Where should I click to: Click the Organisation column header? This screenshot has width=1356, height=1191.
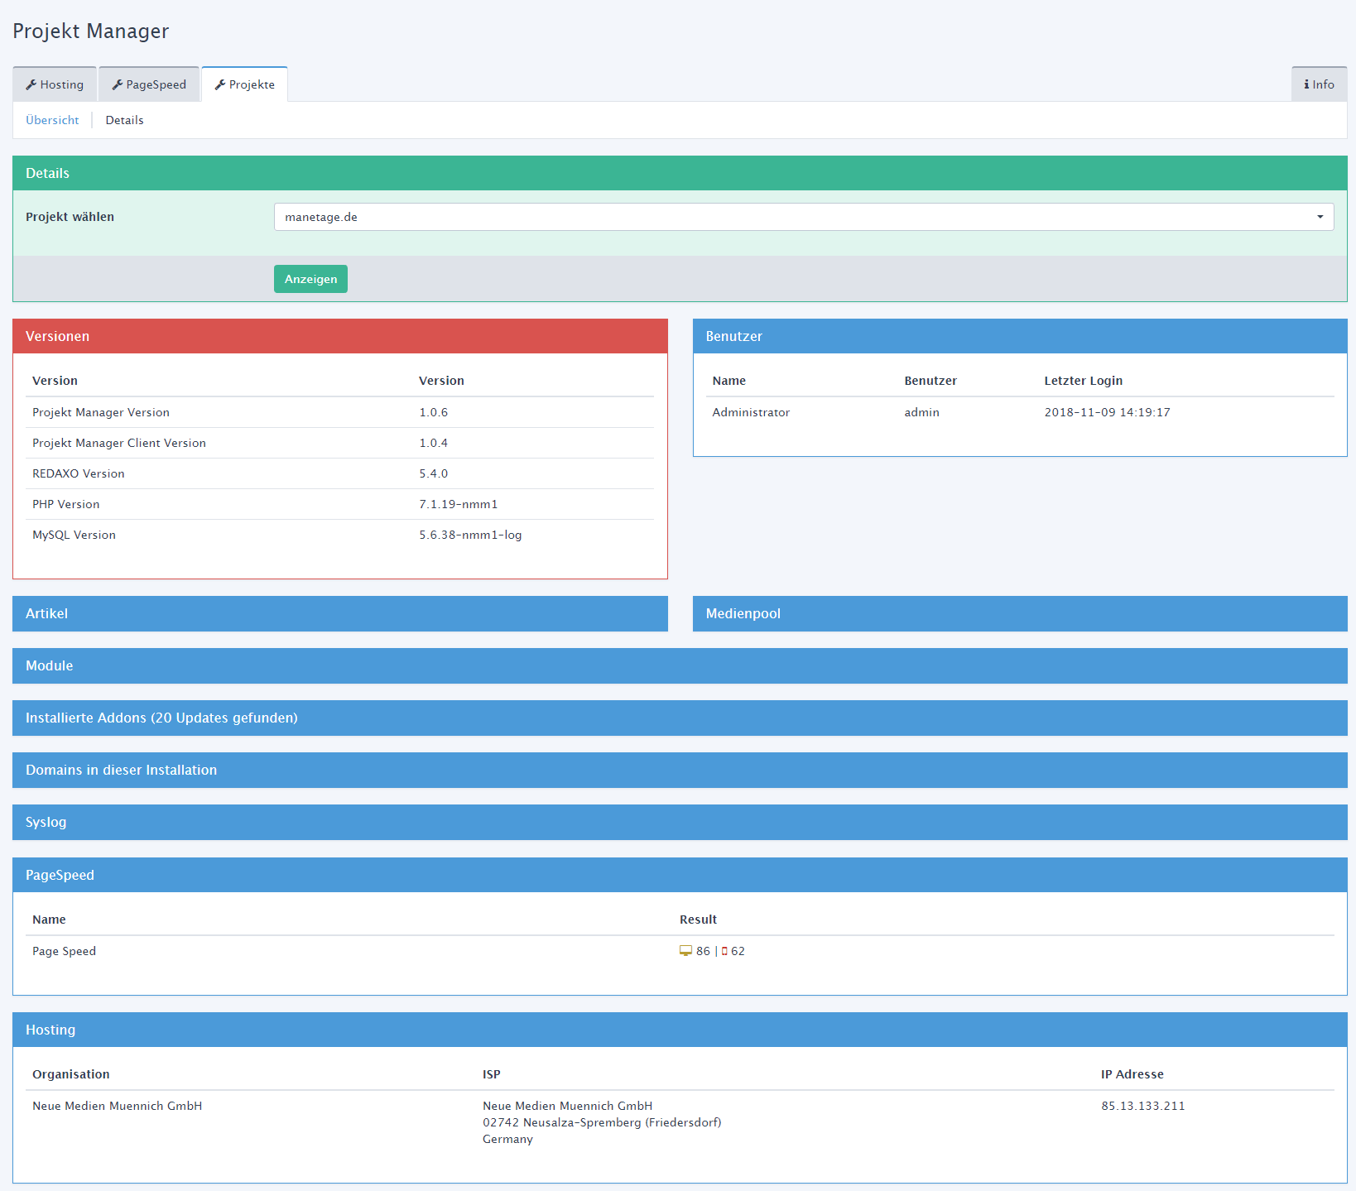[x=70, y=1074]
